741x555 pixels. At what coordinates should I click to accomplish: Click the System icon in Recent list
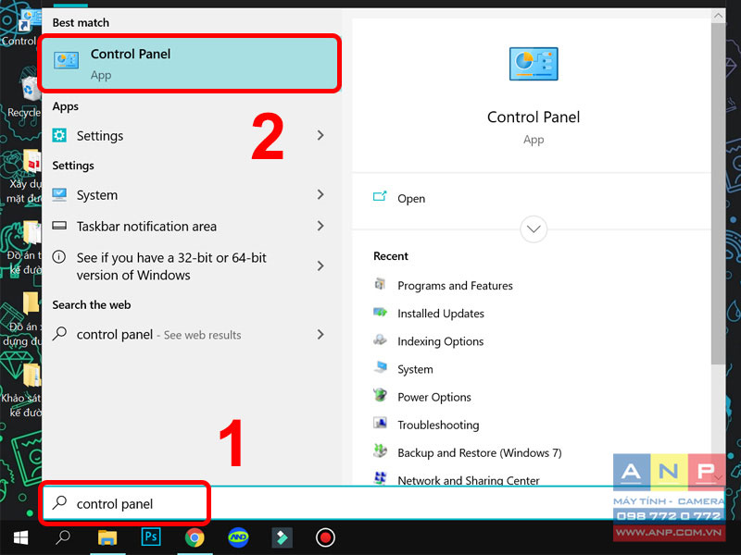coord(380,367)
